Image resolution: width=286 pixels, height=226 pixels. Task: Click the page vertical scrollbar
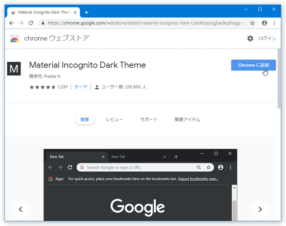(279, 78)
